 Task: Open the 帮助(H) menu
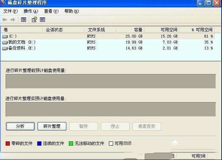[x=72, y=11]
